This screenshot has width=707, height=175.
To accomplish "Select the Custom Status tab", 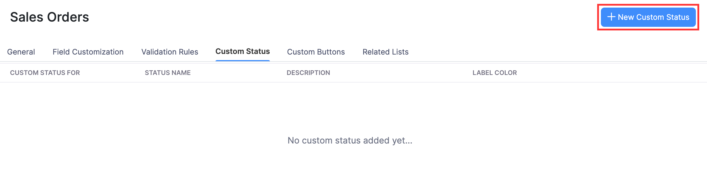I will pyautogui.click(x=243, y=51).
